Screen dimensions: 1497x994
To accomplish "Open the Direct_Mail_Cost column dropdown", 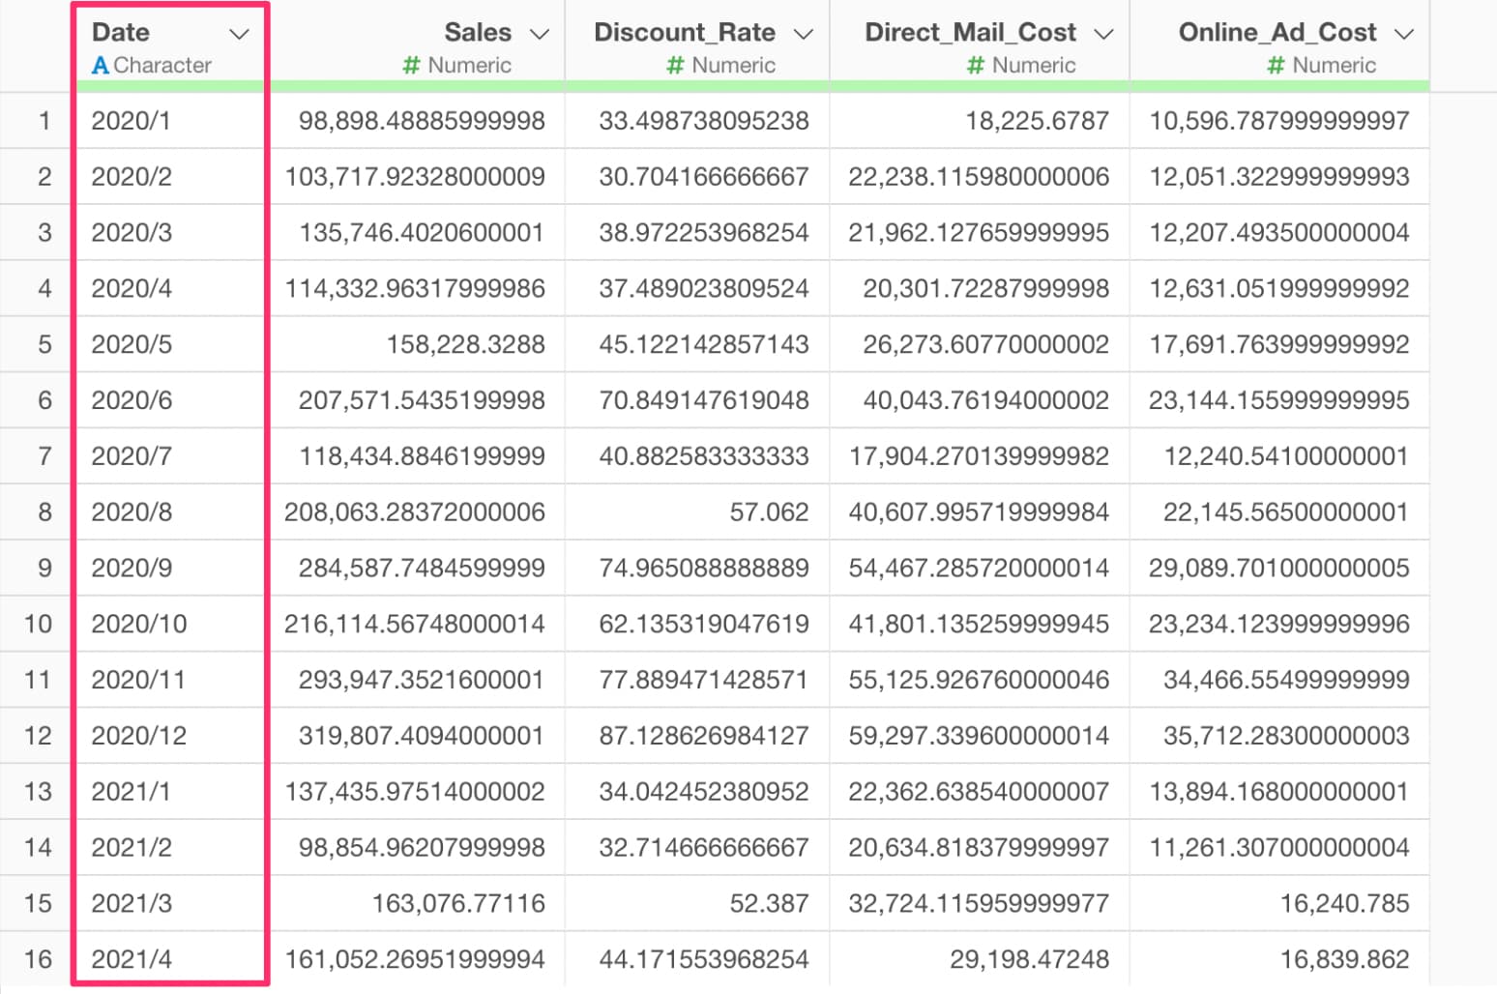I will click(x=1103, y=34).
